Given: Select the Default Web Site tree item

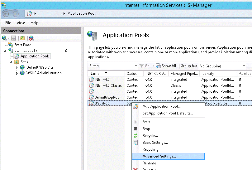Looking at the screenshot, I should point(40,67).
